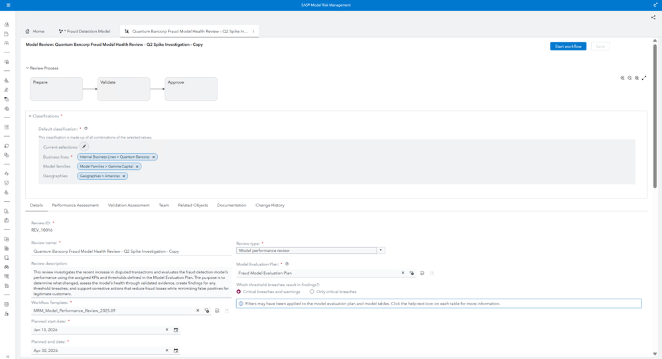Open the tab options kebab menu
Screen dimensions: 662x359
253,31
